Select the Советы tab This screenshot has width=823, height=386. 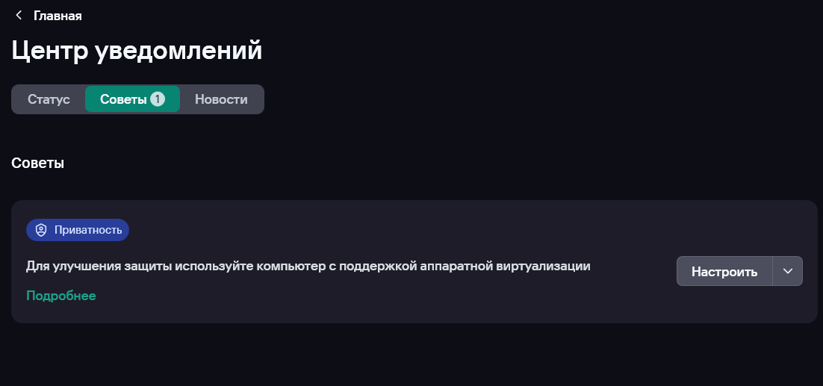tap(124, 99)
